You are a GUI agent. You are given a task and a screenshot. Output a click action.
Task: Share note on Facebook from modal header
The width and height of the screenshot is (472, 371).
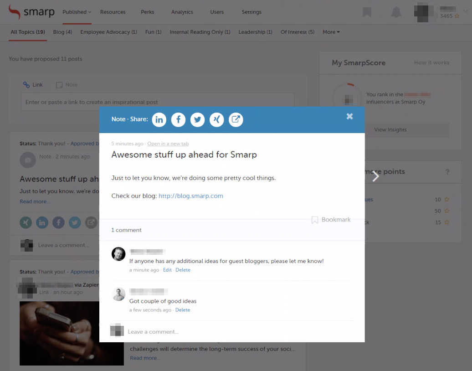click(178, 119)
